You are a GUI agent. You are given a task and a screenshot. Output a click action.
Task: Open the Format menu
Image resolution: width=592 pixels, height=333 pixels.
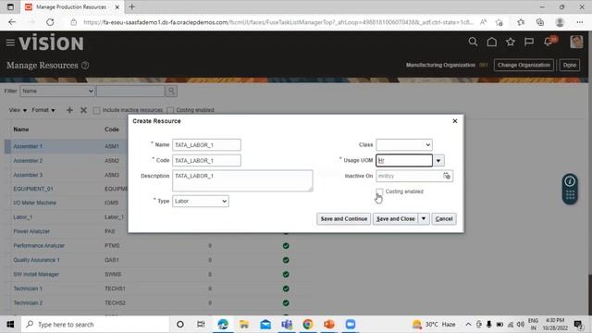(43, 110)
